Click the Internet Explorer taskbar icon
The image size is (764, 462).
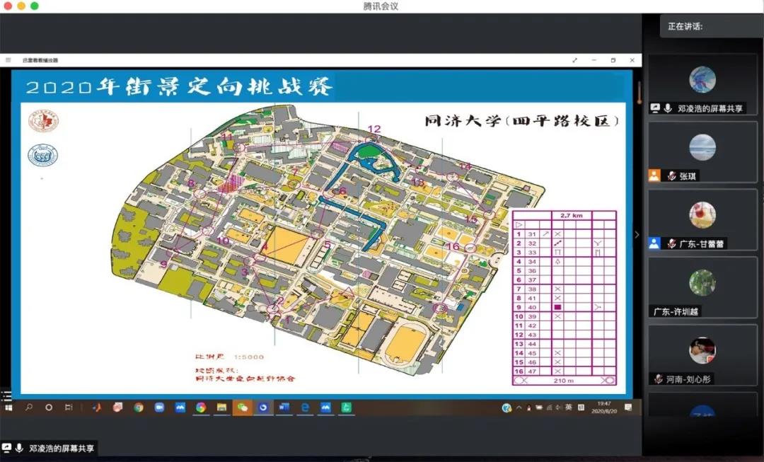[306, 408]
